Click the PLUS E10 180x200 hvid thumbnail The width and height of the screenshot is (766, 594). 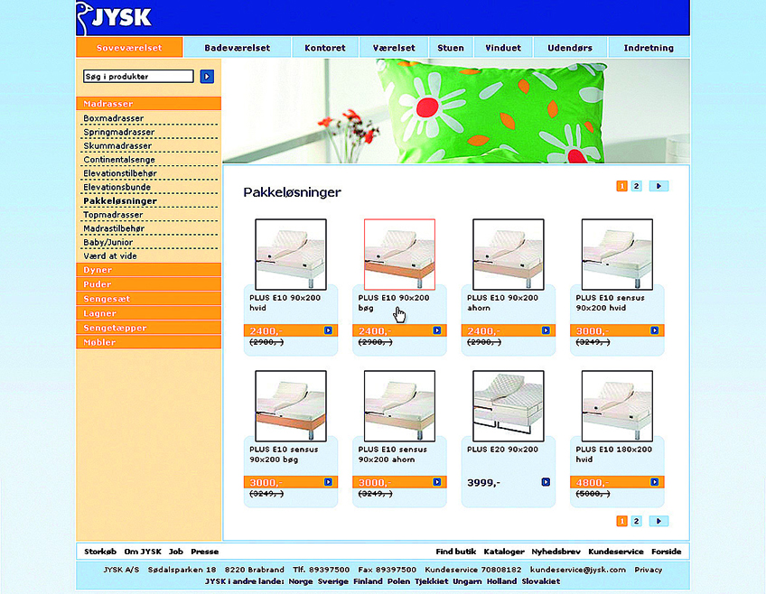click(x=617, y=406)
